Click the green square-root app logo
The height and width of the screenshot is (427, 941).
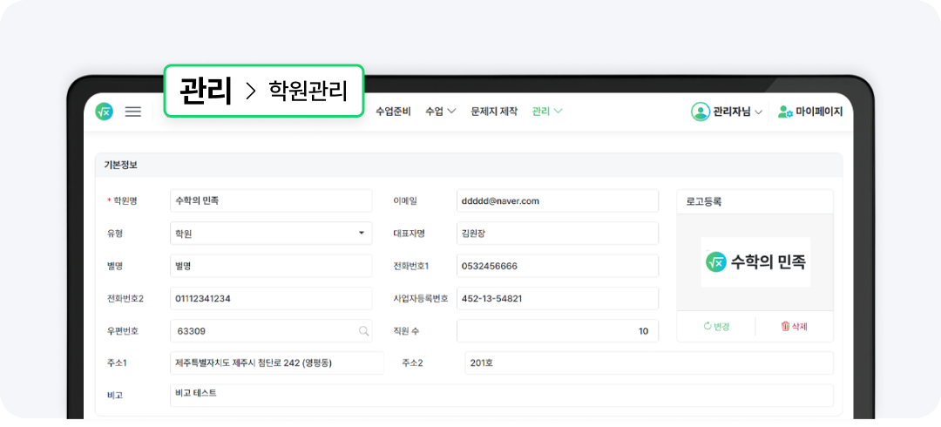tap(105, 112)
